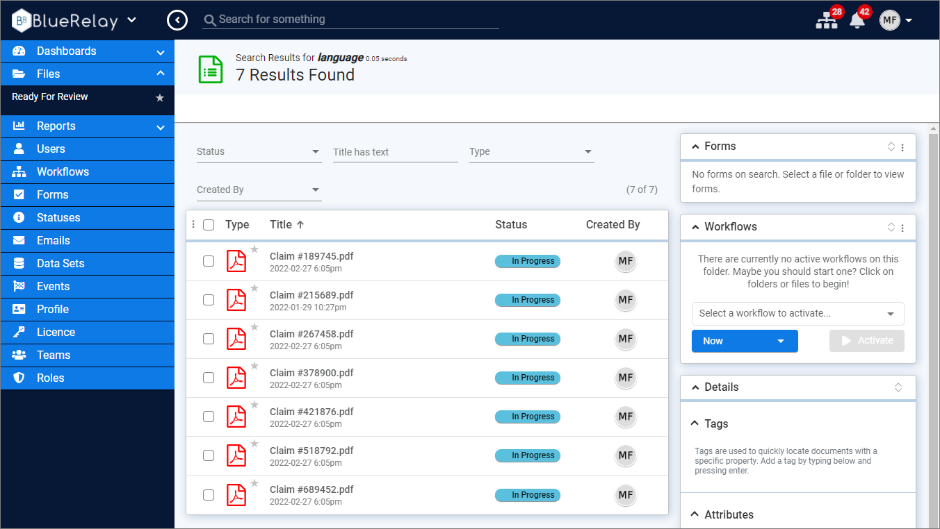Collapse the Files menu
This screenshot has height=529, width=940.
pos(88,74)
